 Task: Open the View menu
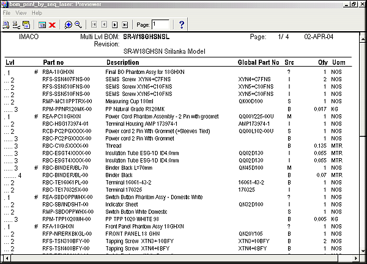[x=21, y=12]
